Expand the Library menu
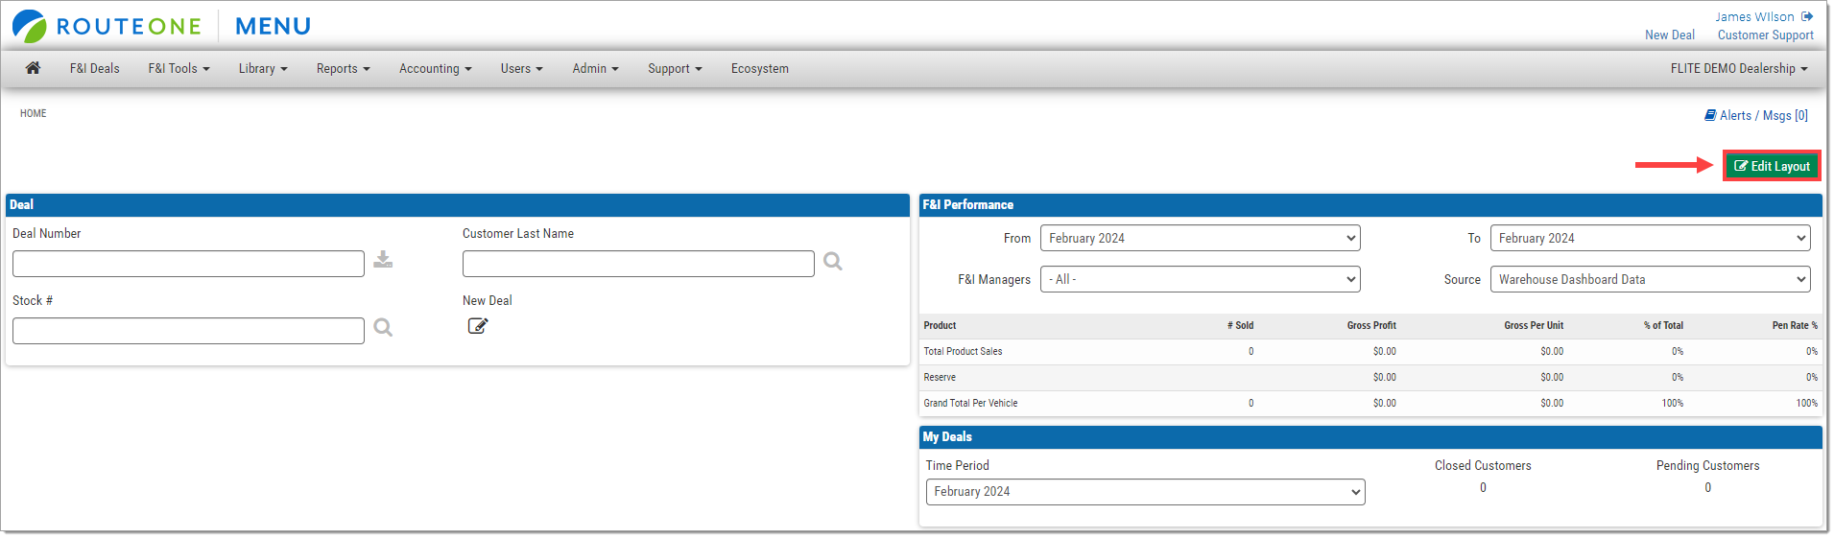1834x538 pixels. [x=263, y=68]
